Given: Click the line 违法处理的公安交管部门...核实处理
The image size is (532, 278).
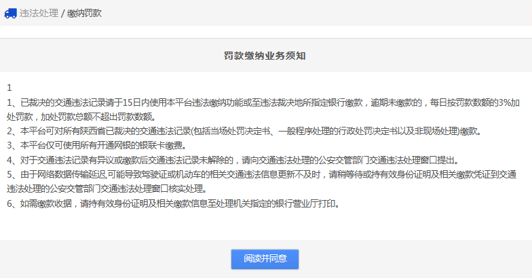Looking at the screenshot, I should pos(107,188).
